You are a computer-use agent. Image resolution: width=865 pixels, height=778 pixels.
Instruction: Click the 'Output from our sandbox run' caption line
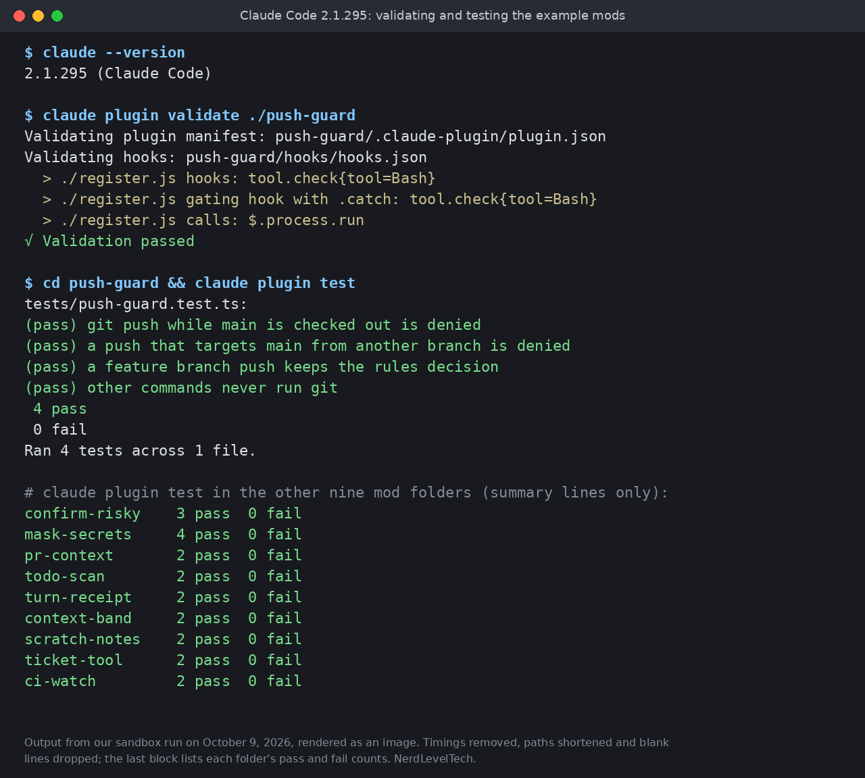pyautogui.click(x=347, y=743)
